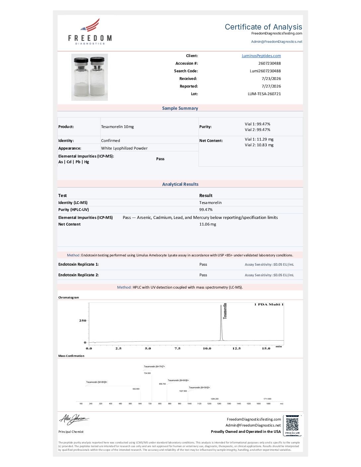Select received date 7/23/2026
This screenshot has height=467, width=361.
point(271,79)
